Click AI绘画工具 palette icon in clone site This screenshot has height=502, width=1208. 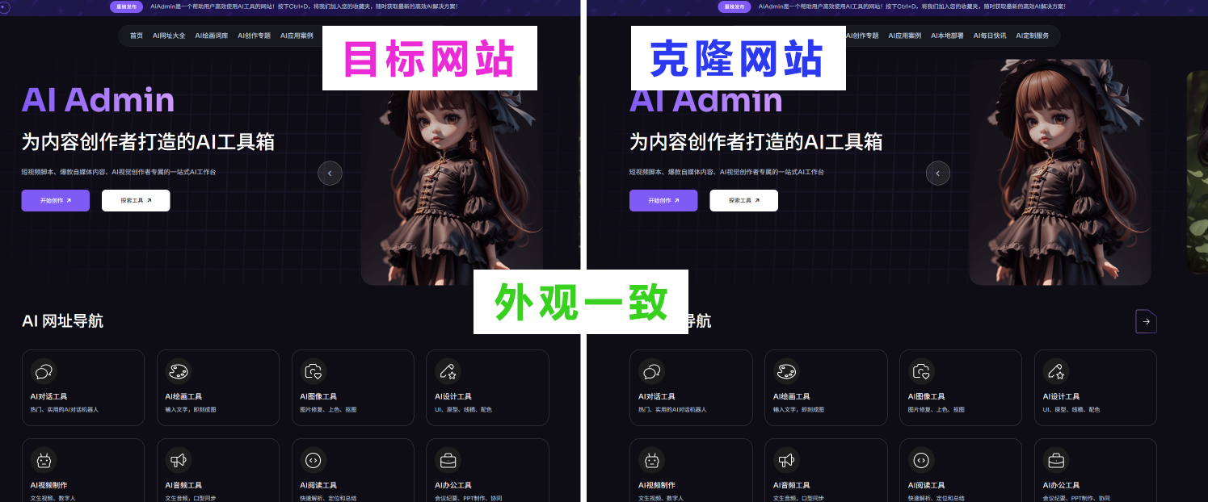pos(786,371)
